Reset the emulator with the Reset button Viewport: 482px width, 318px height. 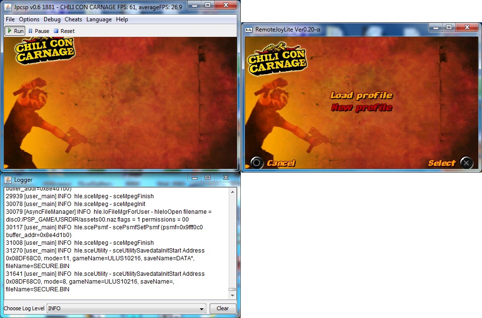[x=64, y=31]
